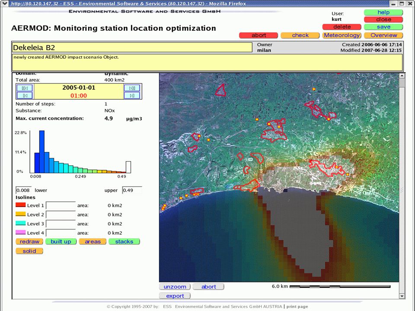The width and height of the screenshot is (415, 311).
Task: Jump to last time step
Action: click(x=132, y=88)
